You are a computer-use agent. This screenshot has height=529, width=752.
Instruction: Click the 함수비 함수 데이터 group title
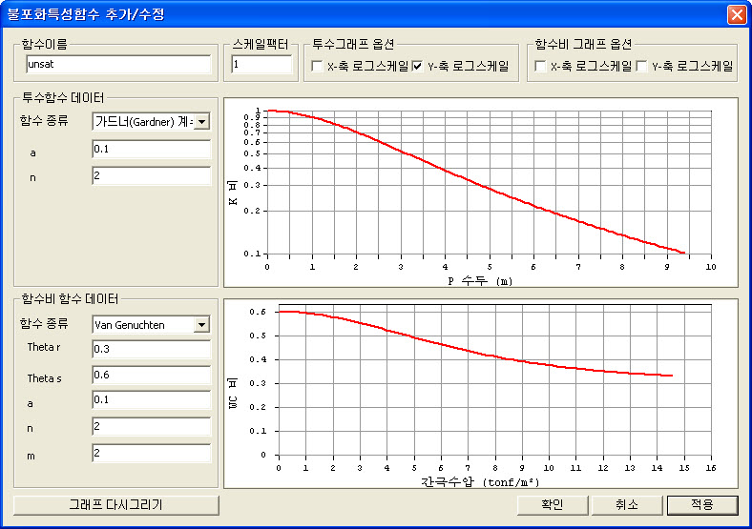(x=70, y=299)
